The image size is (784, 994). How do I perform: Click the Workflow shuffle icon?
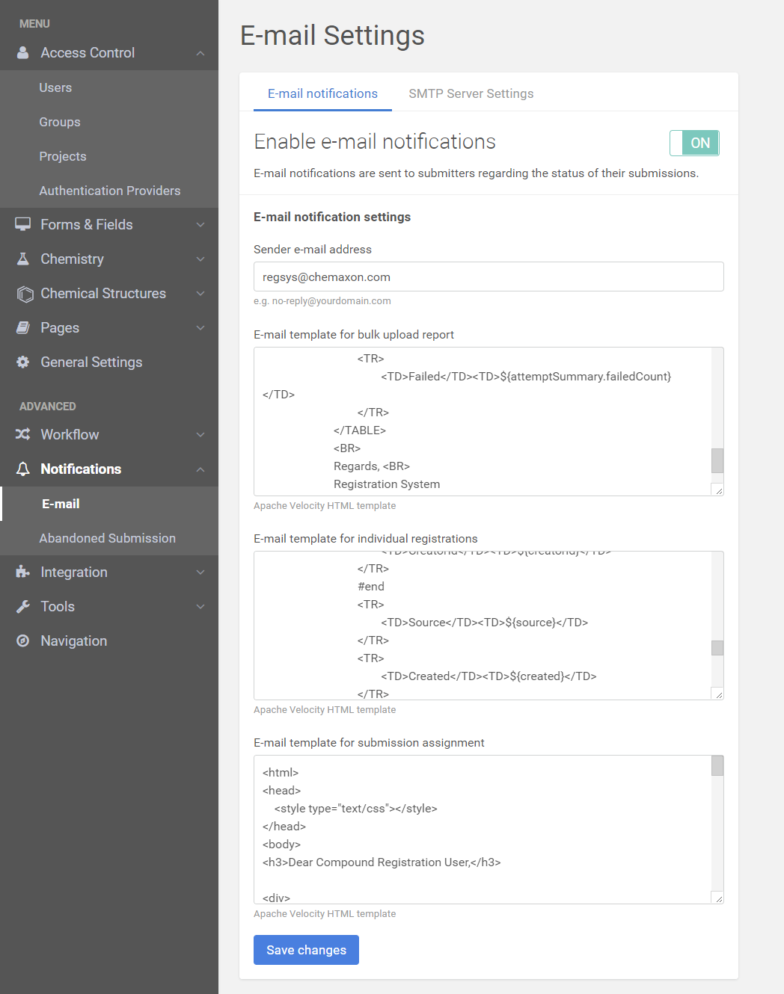(23, 434)
